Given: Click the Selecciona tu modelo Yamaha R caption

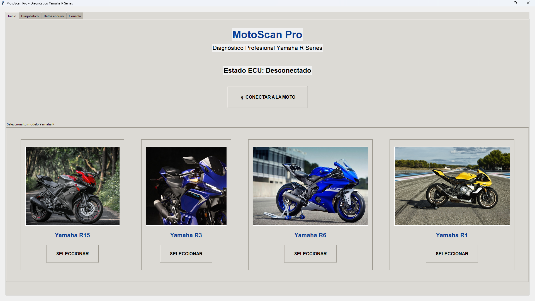Looking at the screenshot, I should pos(30,124).
